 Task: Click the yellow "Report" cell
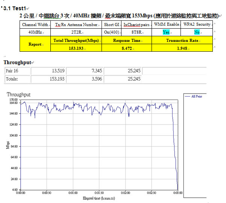click(x=35, y=44)
